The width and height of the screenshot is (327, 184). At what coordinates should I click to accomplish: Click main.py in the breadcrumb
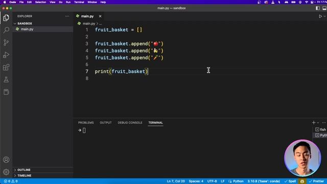[88, 24]
